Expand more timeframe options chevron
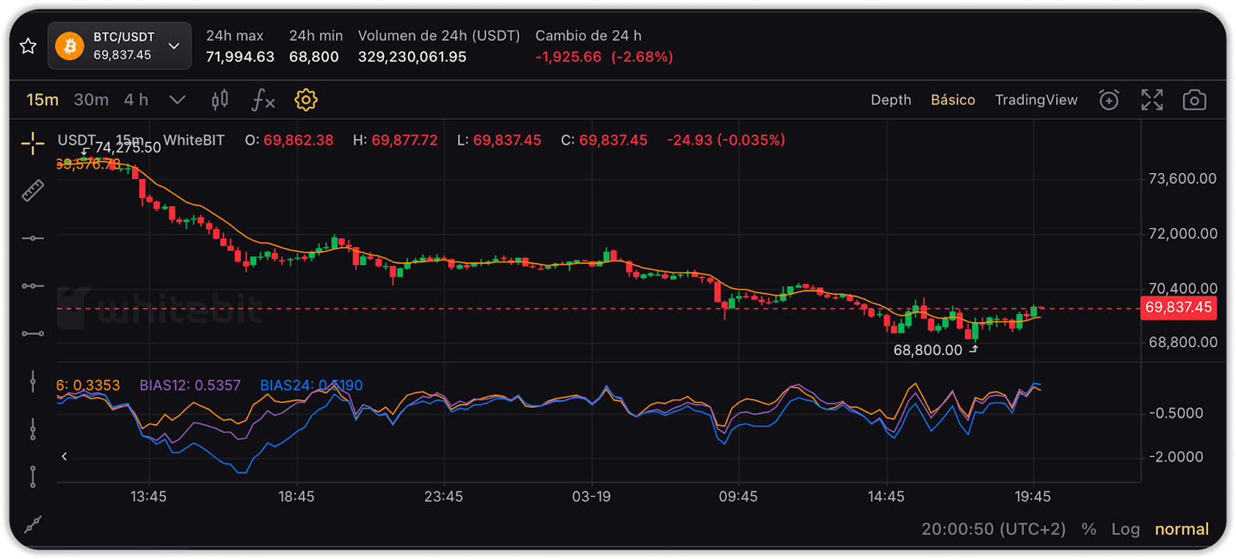This screenshot has width=1236, height=559. (177, 100)
